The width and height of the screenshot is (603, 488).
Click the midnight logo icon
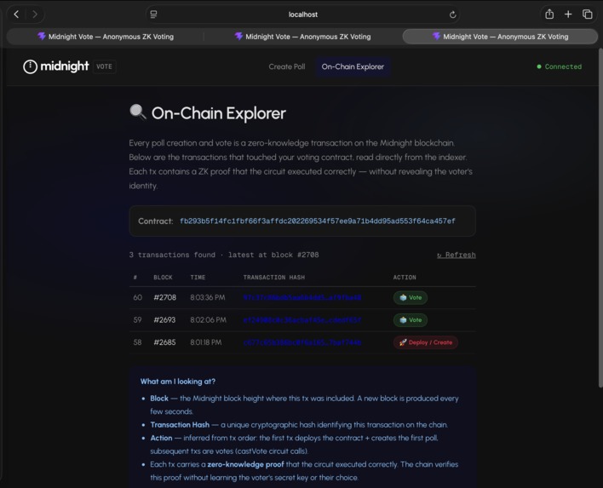coord(30,66)
